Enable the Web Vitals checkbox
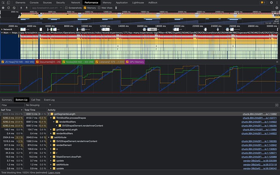The width and height of the screenshot is (280, 175). pyautogui.click(x=99, y=8)
